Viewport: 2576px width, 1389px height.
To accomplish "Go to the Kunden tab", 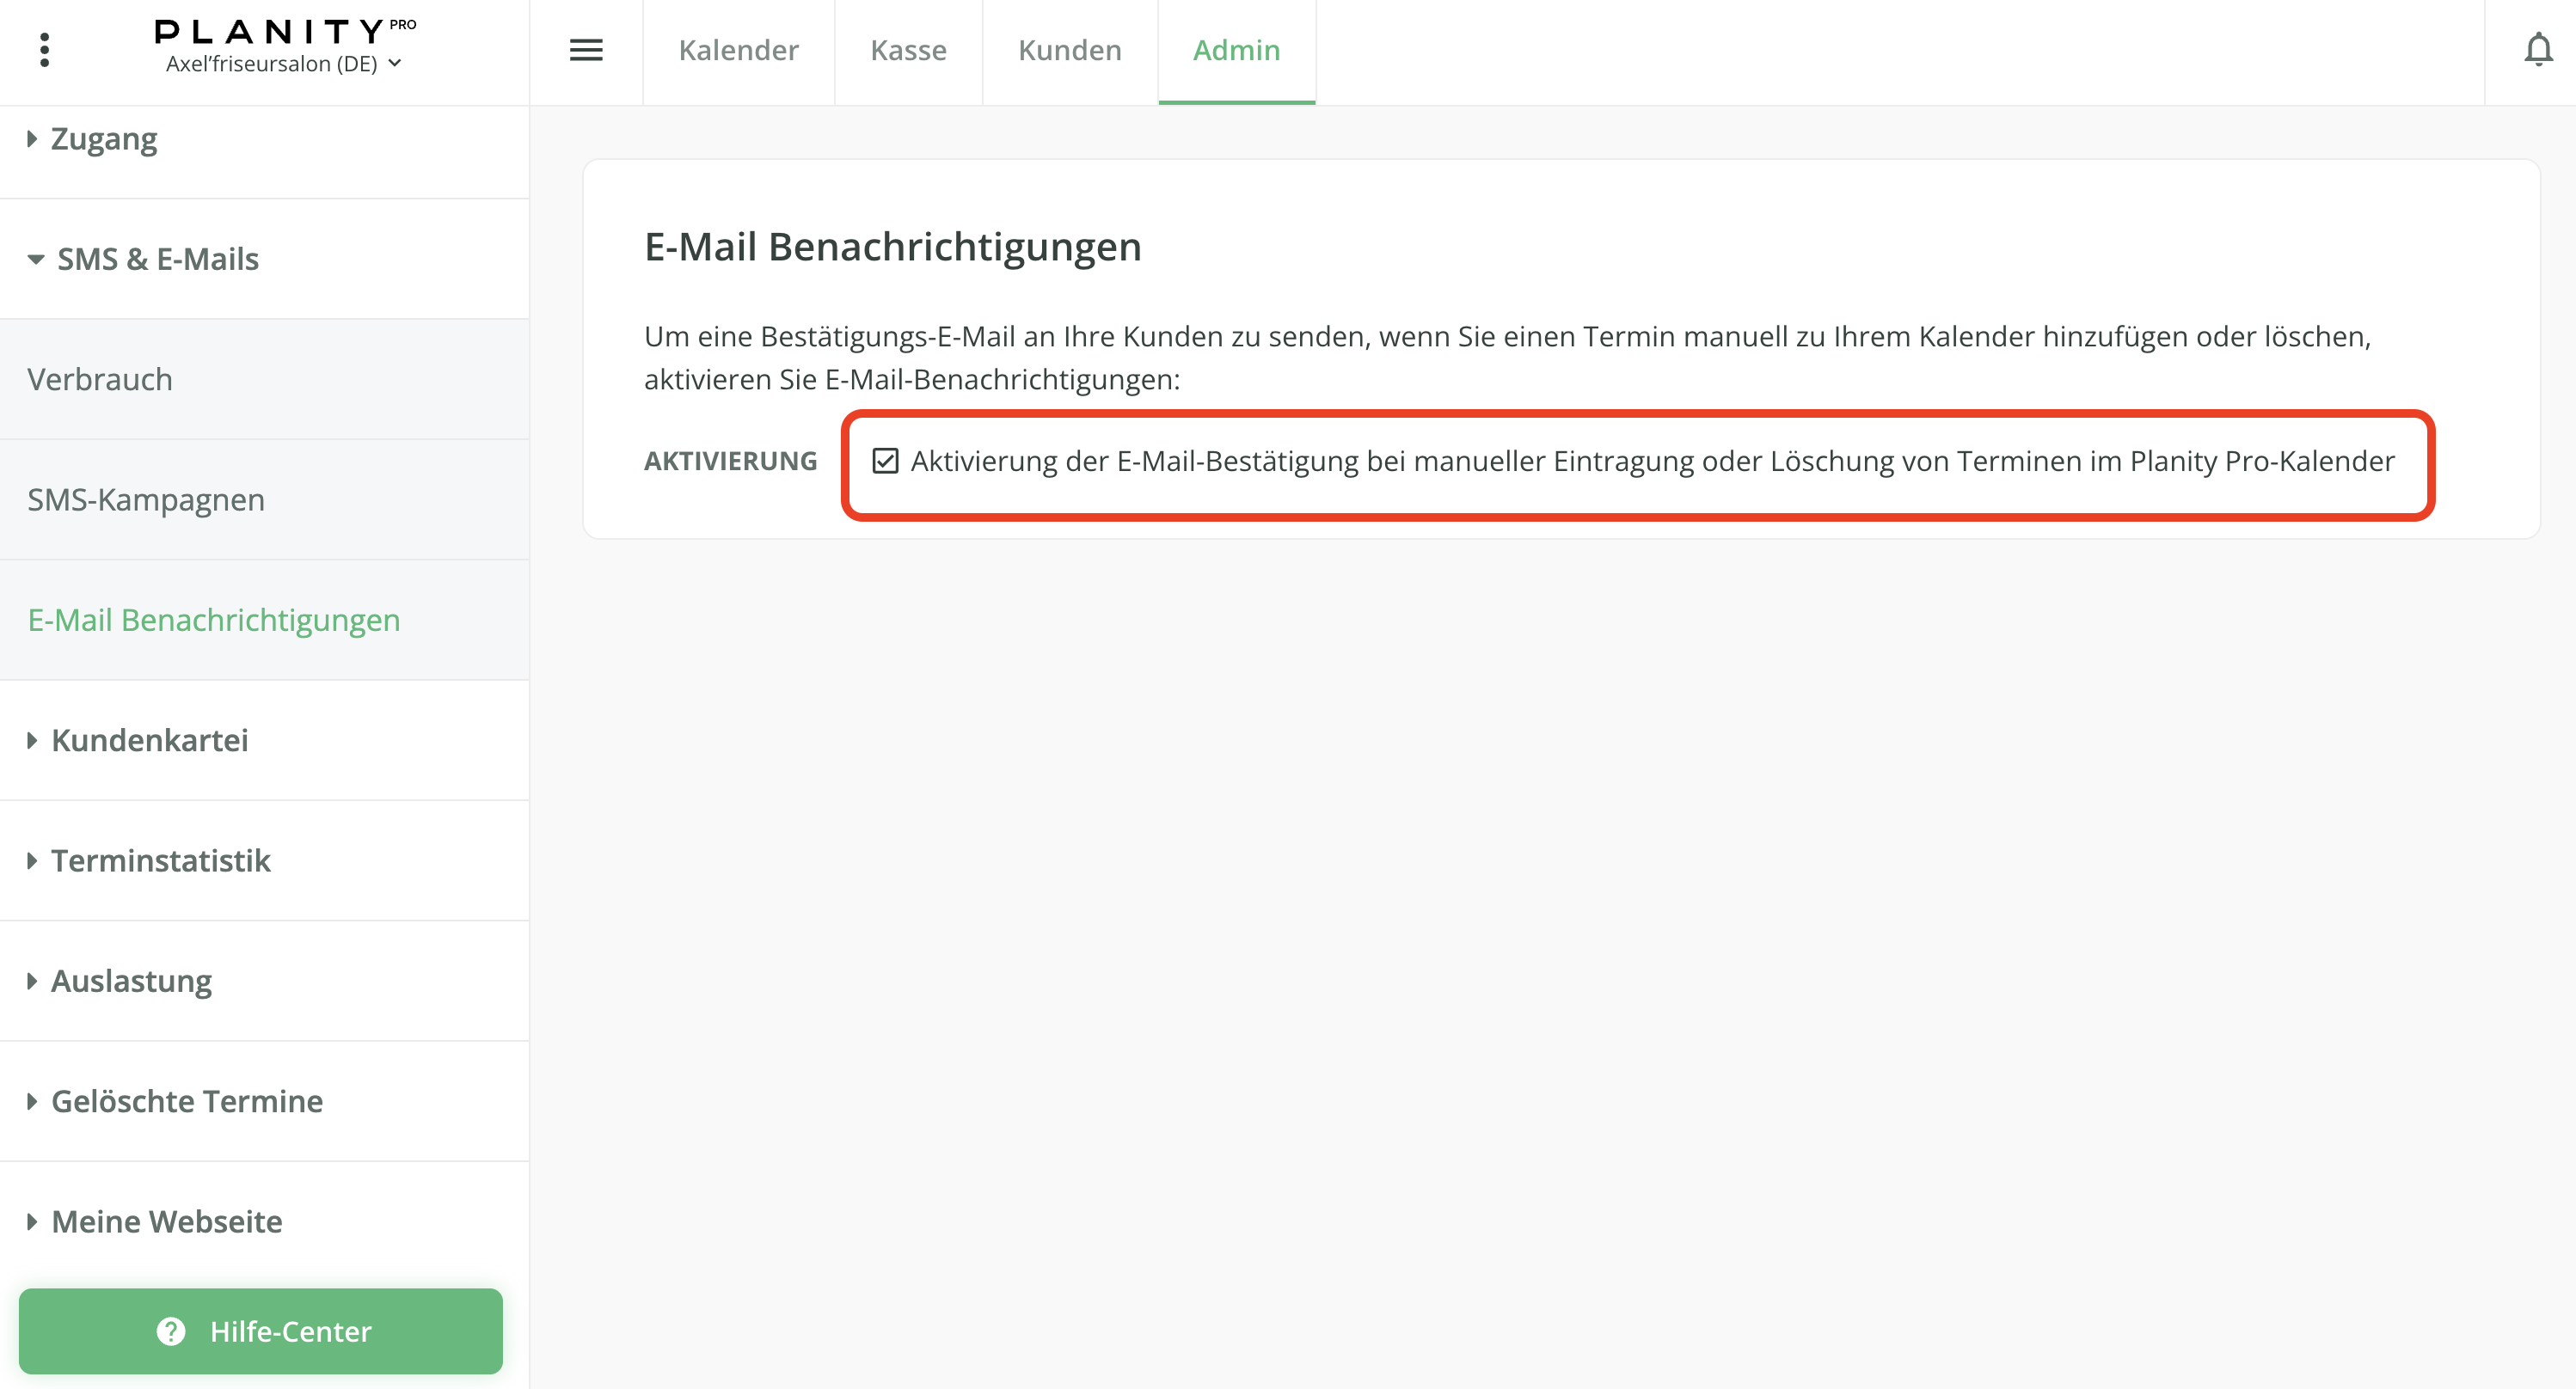I will pos(1069,50).
